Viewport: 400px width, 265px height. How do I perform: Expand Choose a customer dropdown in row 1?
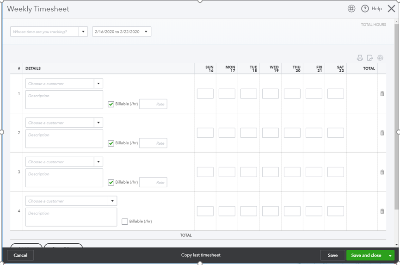98,83
